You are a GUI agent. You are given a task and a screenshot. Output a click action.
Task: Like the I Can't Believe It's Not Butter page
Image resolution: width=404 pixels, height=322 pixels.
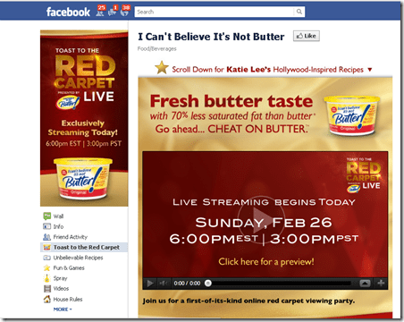point(306,36)
